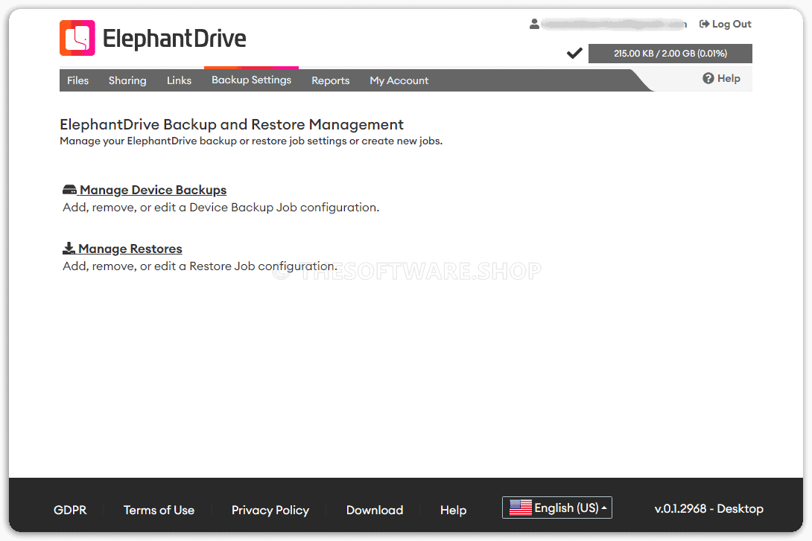Click the Help link in the footer
The image size is (812, 541).
pyautogui.click(x=453, y=510)
